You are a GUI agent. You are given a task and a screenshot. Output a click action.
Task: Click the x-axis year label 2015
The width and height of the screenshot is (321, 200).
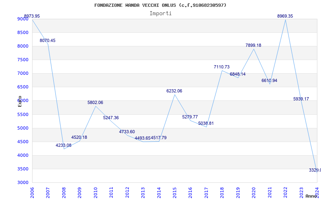(175, 193)
